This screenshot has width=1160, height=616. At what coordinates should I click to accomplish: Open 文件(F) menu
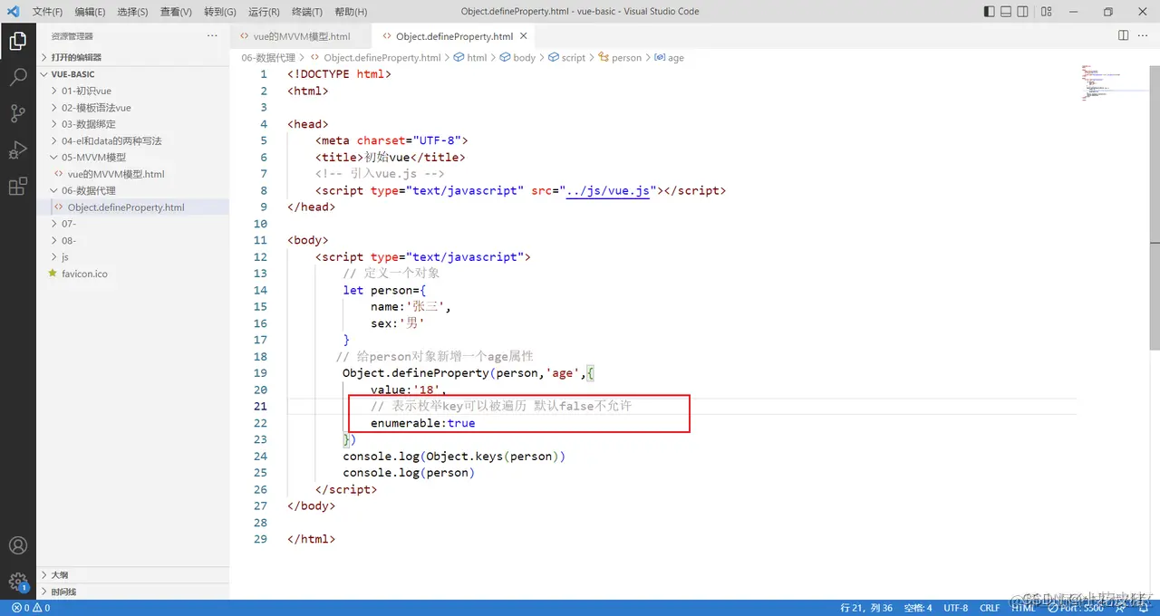(x=47, y=12)
